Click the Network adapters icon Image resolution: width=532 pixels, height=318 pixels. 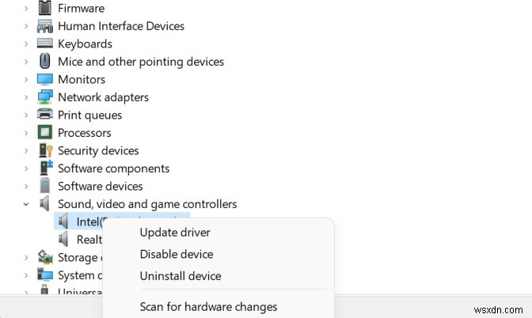click(x=45, y=97)
